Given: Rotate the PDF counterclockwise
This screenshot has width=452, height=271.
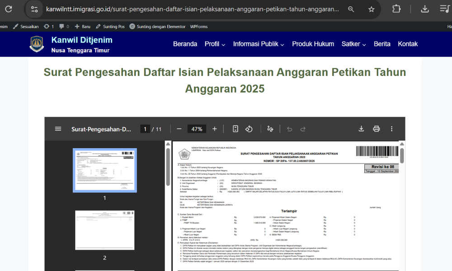Looking at the screenshot, I should coord(249,129).
